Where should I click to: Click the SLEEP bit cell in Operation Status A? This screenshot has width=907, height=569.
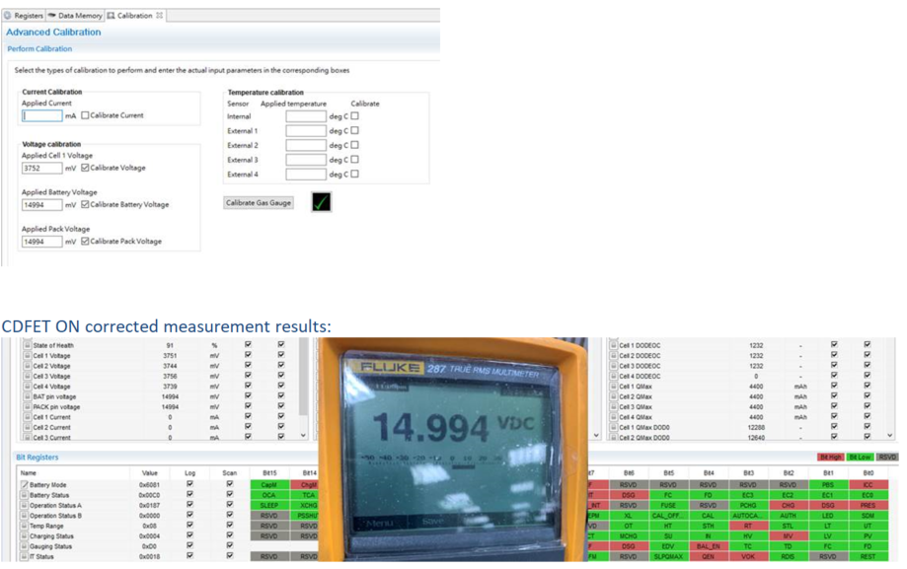pos(269,505)
